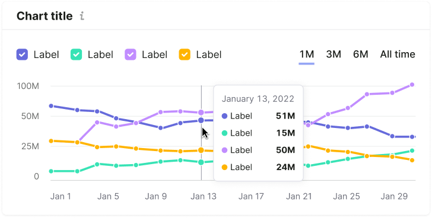Click the highlighted orange point on Jan 13
Image resolution: width=432 pixels, height=218 pixels.
tap(201, 150)
